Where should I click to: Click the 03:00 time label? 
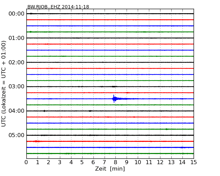point(17,87)
